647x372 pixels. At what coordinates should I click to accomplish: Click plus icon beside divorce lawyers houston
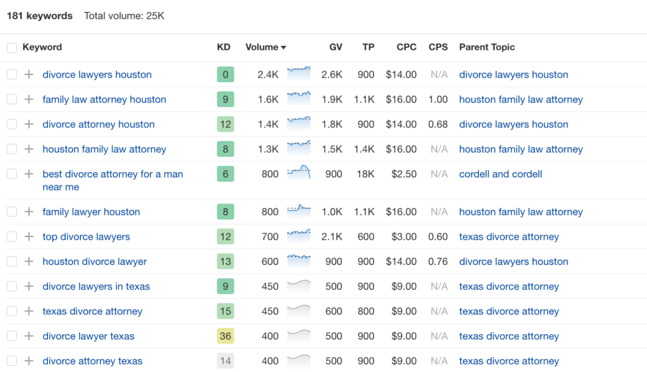click(28, 74)
